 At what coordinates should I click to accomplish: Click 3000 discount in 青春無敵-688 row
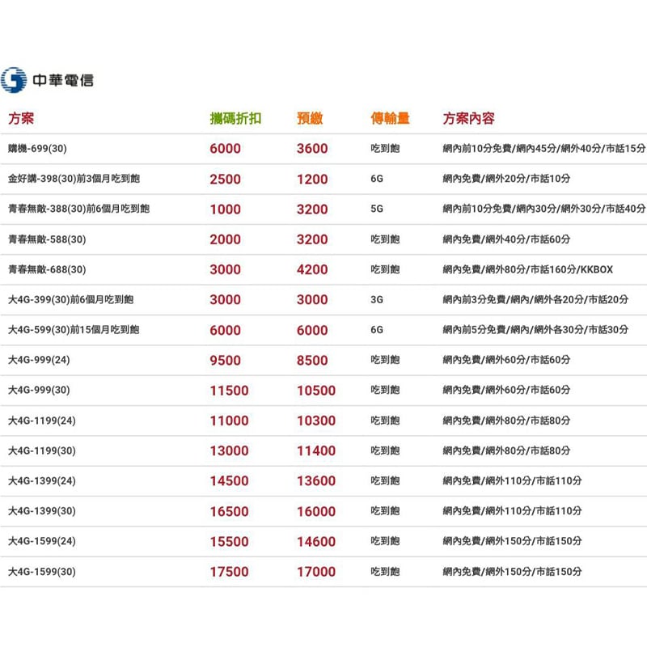pyautogui.click(x=226, y=269)
